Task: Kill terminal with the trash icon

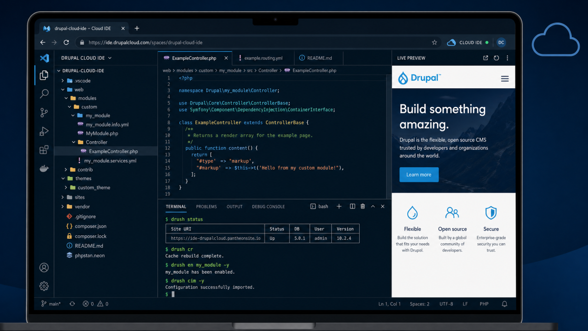Action: (x=363, y=206)
